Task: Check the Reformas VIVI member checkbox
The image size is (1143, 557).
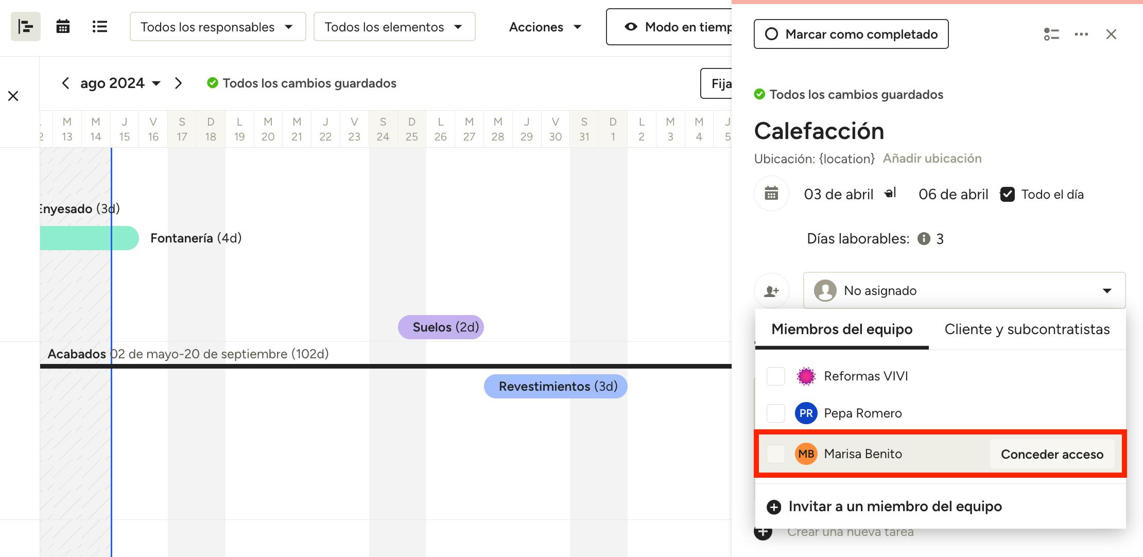Action: (775, 376)
